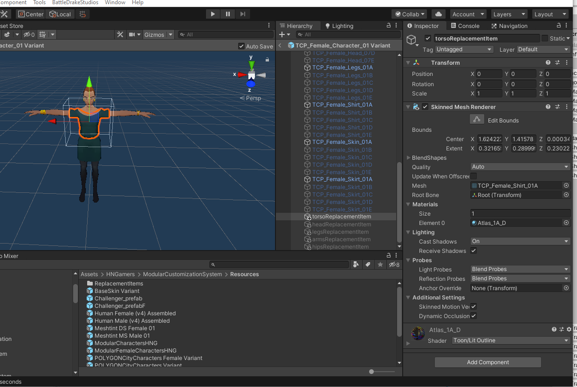
Task: Click the Edit Bounds icon button
Action: 476,120
